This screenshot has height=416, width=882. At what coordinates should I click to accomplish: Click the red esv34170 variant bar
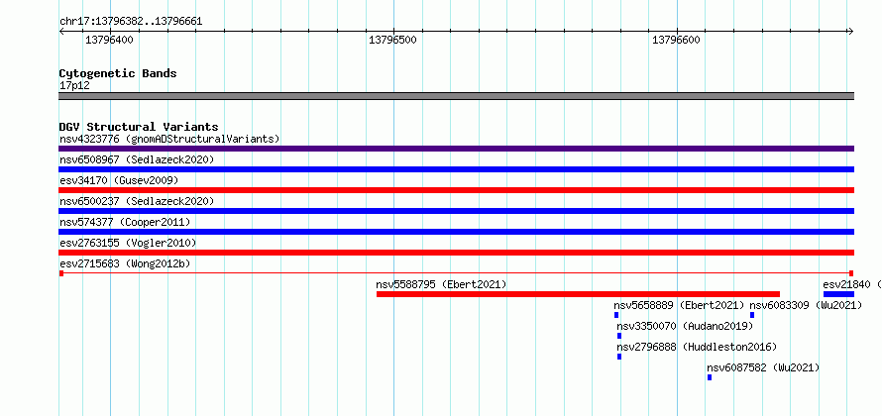[x=456, y=190]
